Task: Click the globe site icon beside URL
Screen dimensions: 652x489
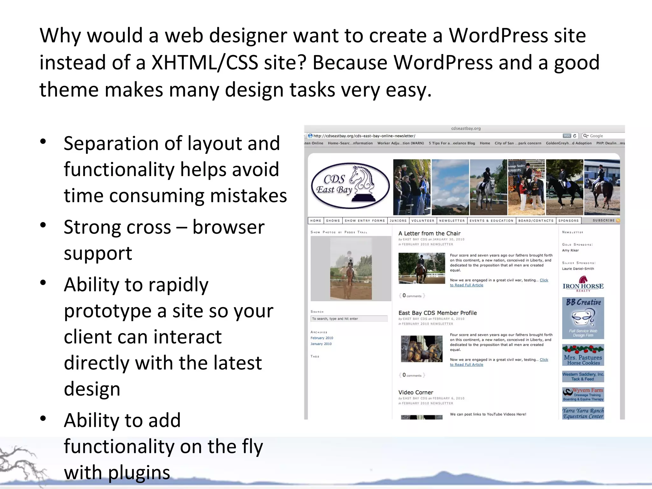Action: (x=310, y=136)
